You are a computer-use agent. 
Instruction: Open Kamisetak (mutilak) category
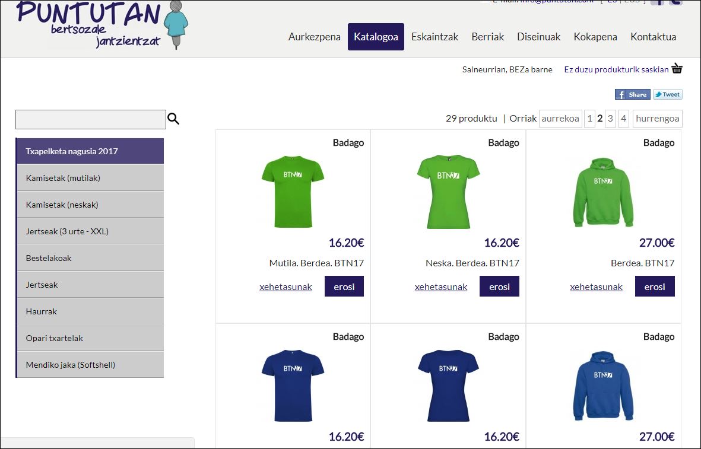pos(90,178)
